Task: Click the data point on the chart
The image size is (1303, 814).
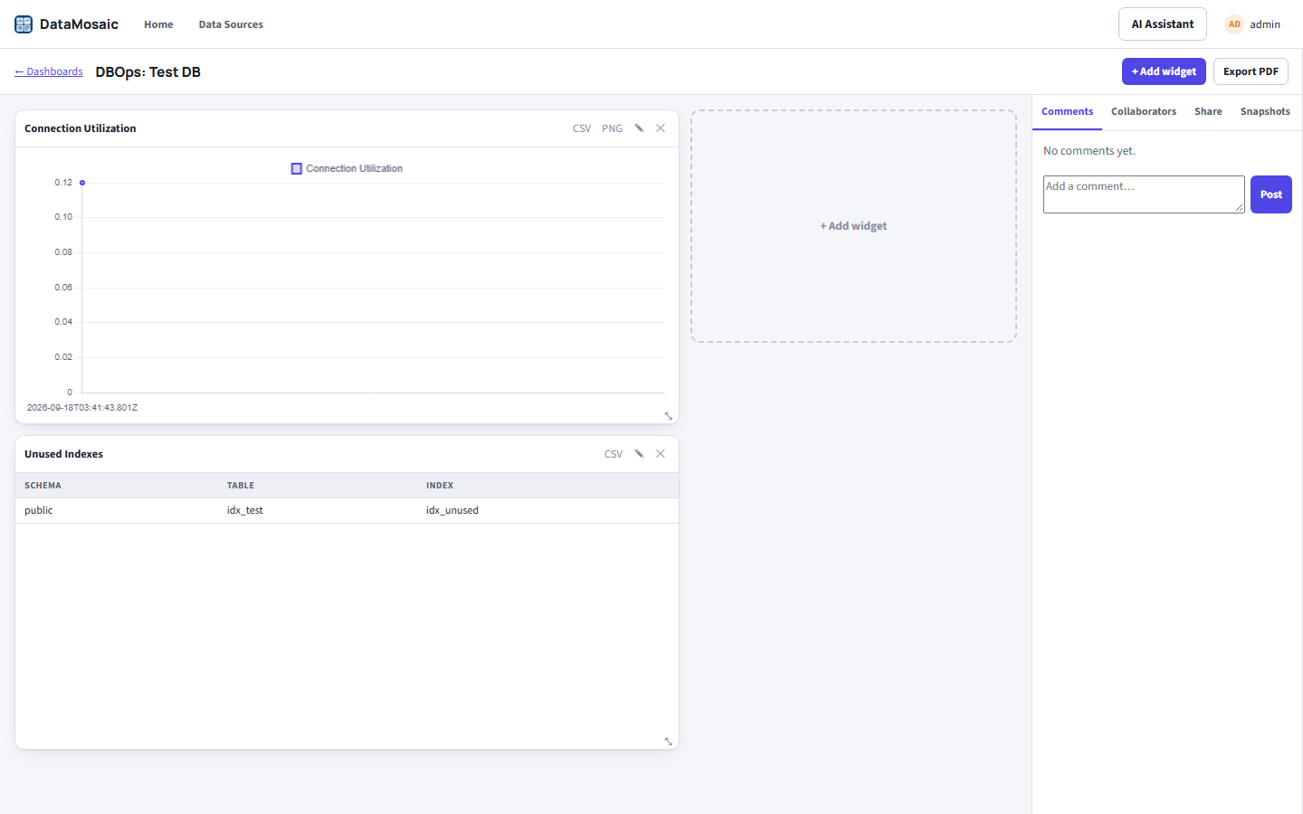Action: click(x=82, y=183)
